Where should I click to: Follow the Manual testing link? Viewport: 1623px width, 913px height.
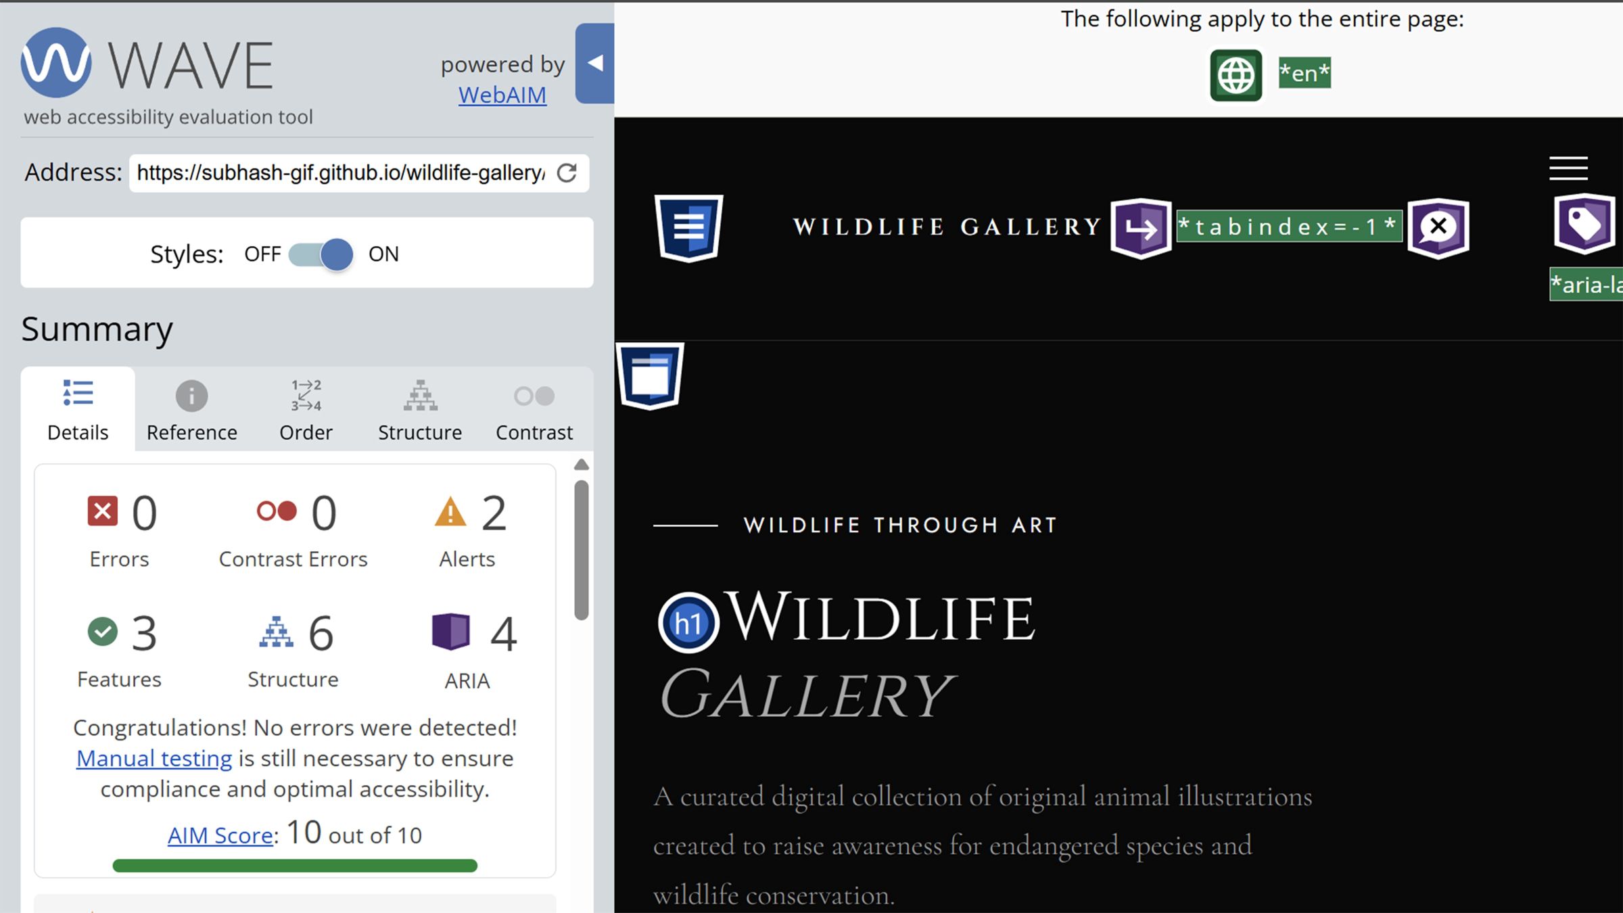[154, 759]
